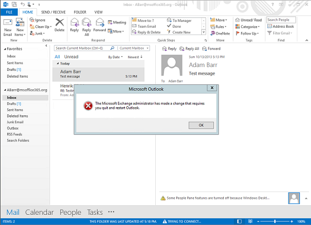Open the Rules dropdown
Screen dimensions: 311x225
click(x=218, y=27)
